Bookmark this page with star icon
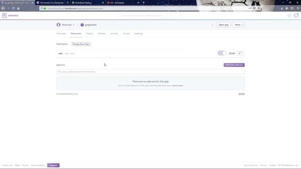The width and height of the screenshot is (301, 169). pyautogui.click(x=259, y=8)
